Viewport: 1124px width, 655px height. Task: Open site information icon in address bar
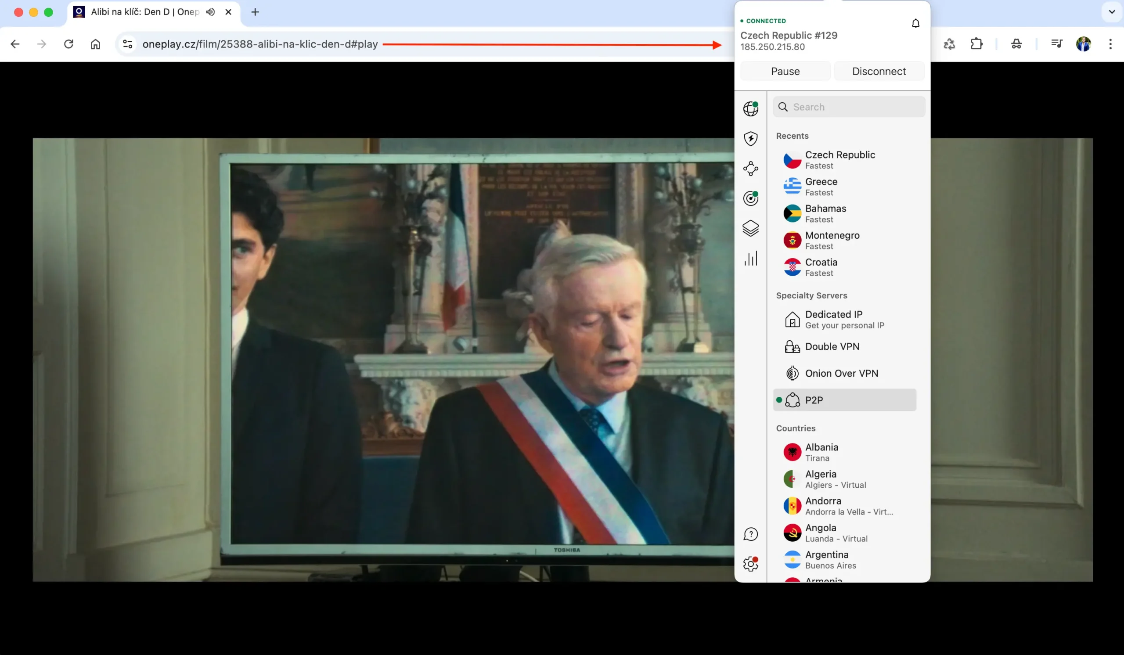pyautogui.click(x=128, y=44)
